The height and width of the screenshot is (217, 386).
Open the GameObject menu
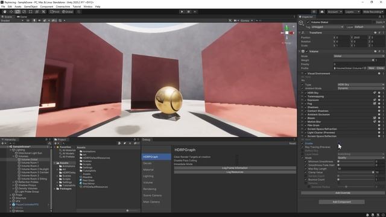pyautogui.click(x=31, y=7)
